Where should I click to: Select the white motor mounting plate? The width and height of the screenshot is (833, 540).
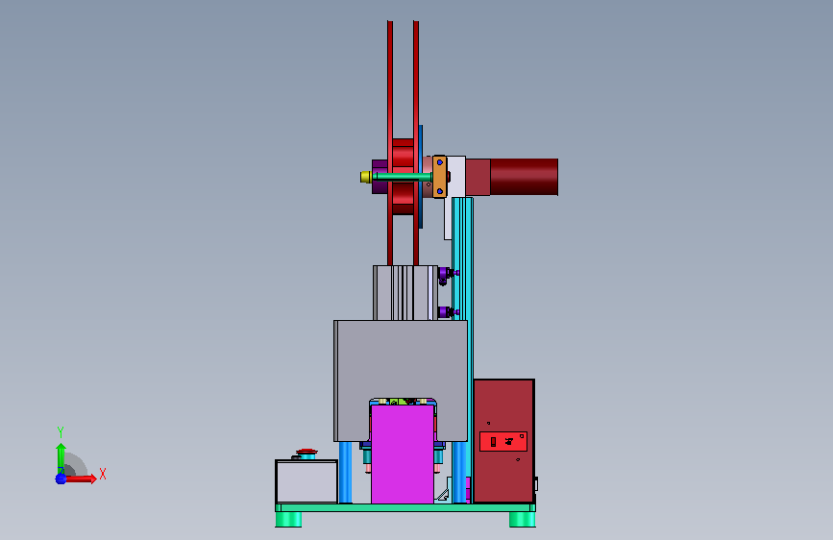tap(455, 176)
